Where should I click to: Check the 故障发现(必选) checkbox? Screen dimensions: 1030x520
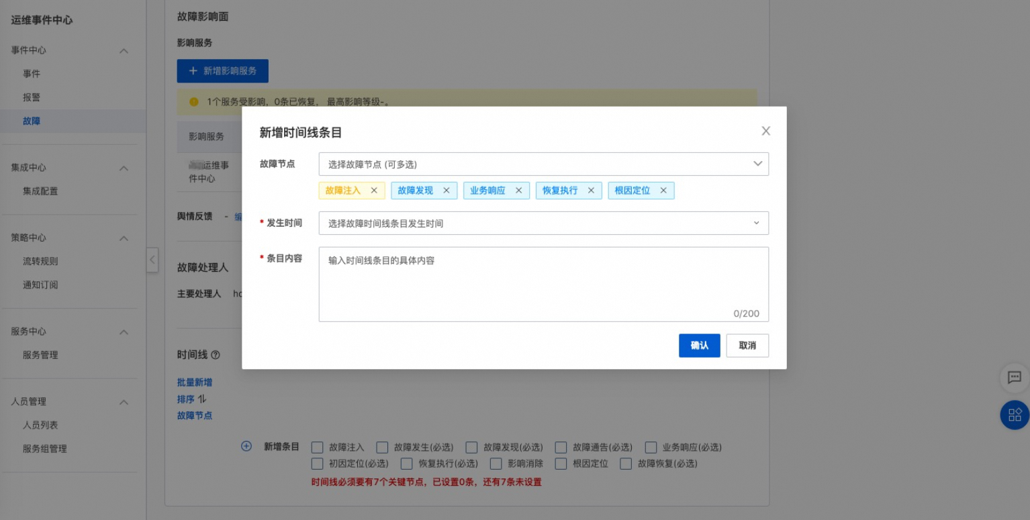[x=472, y=447]
